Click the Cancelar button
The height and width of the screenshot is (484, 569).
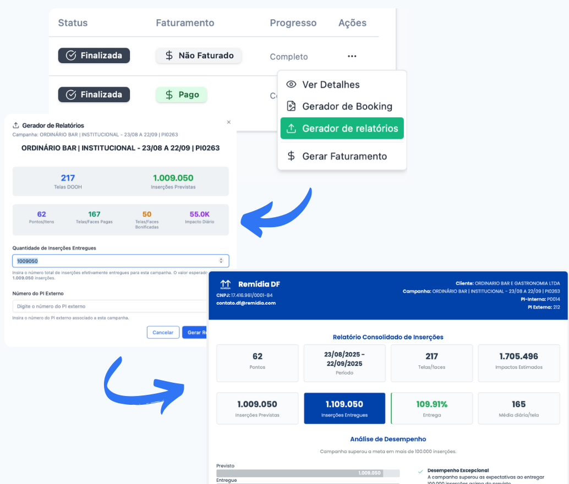[x=163, y=332]
